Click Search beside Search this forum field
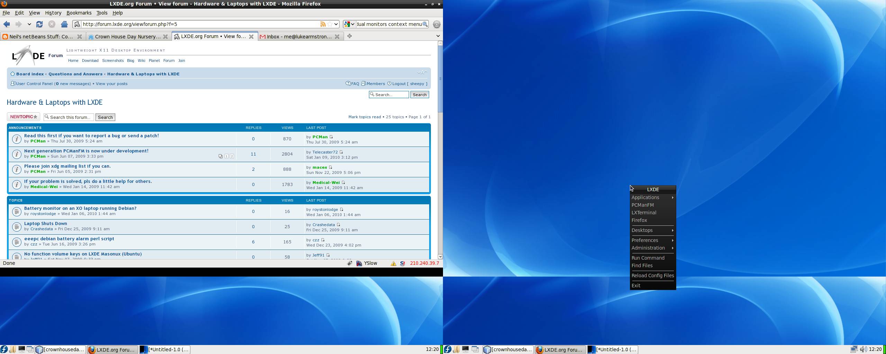 105,117
